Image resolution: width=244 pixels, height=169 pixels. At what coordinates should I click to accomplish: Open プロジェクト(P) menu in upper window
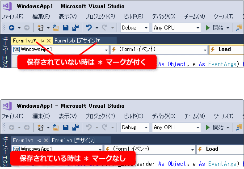pos(100,17)
